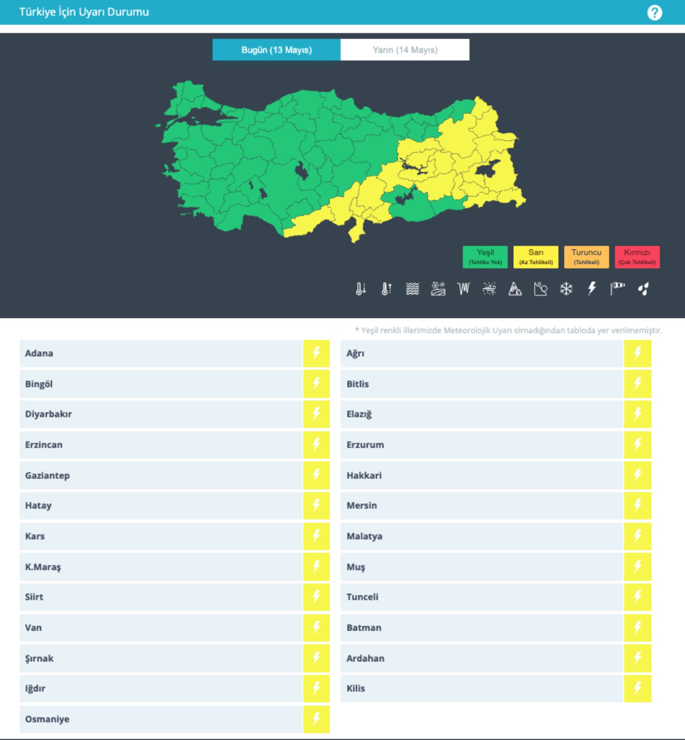685x740 pixels.
Task: Select the fog warning icon
Action: click(412, 289)
